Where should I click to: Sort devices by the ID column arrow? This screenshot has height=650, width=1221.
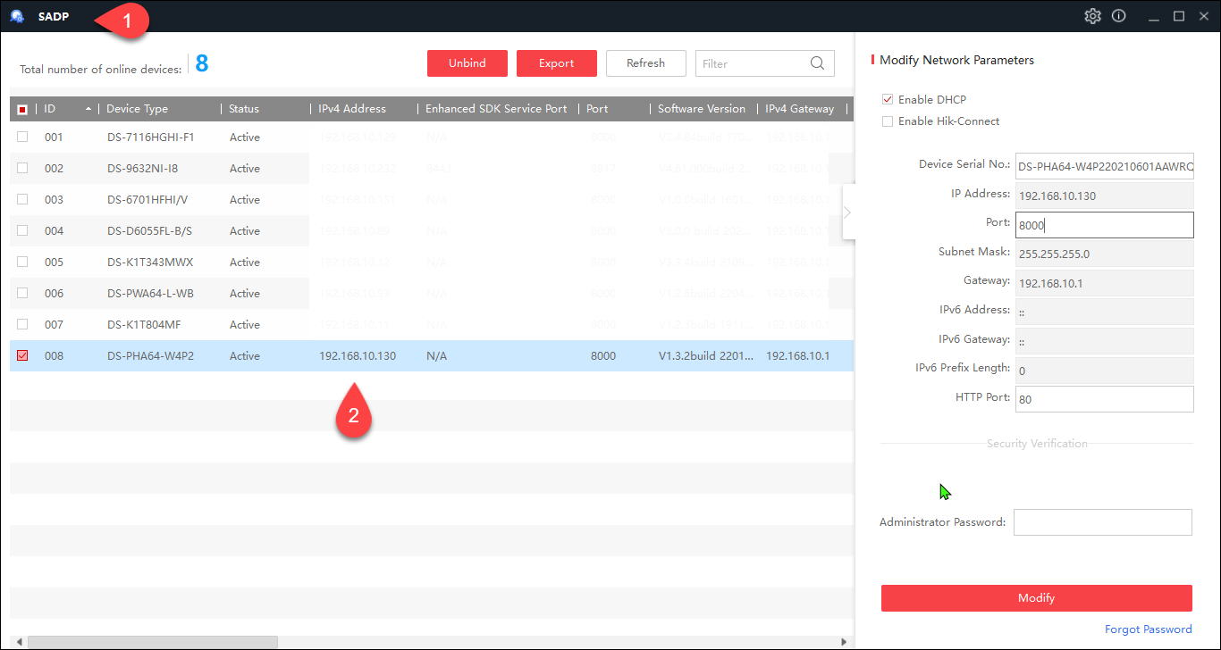[88, 109]
